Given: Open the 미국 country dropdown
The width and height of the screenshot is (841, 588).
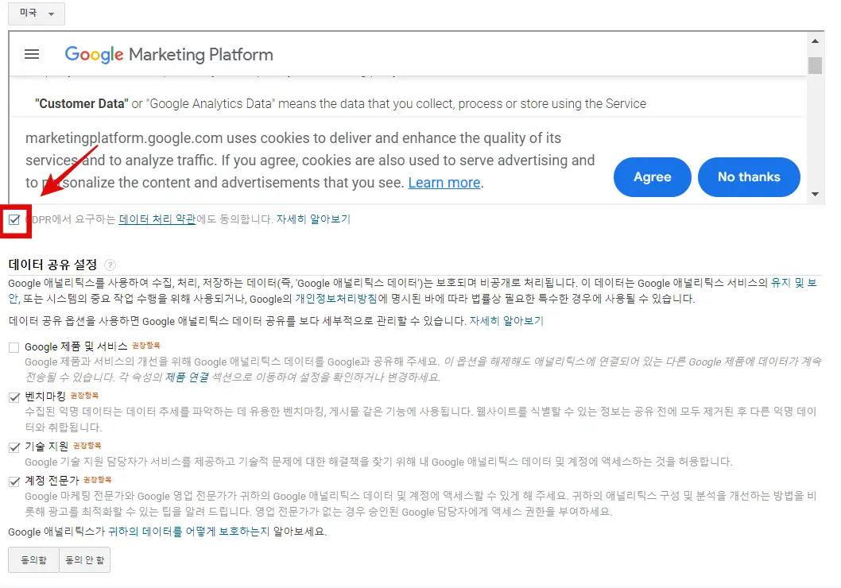Looking at the screenshot, I should click(x=37, y=14).
